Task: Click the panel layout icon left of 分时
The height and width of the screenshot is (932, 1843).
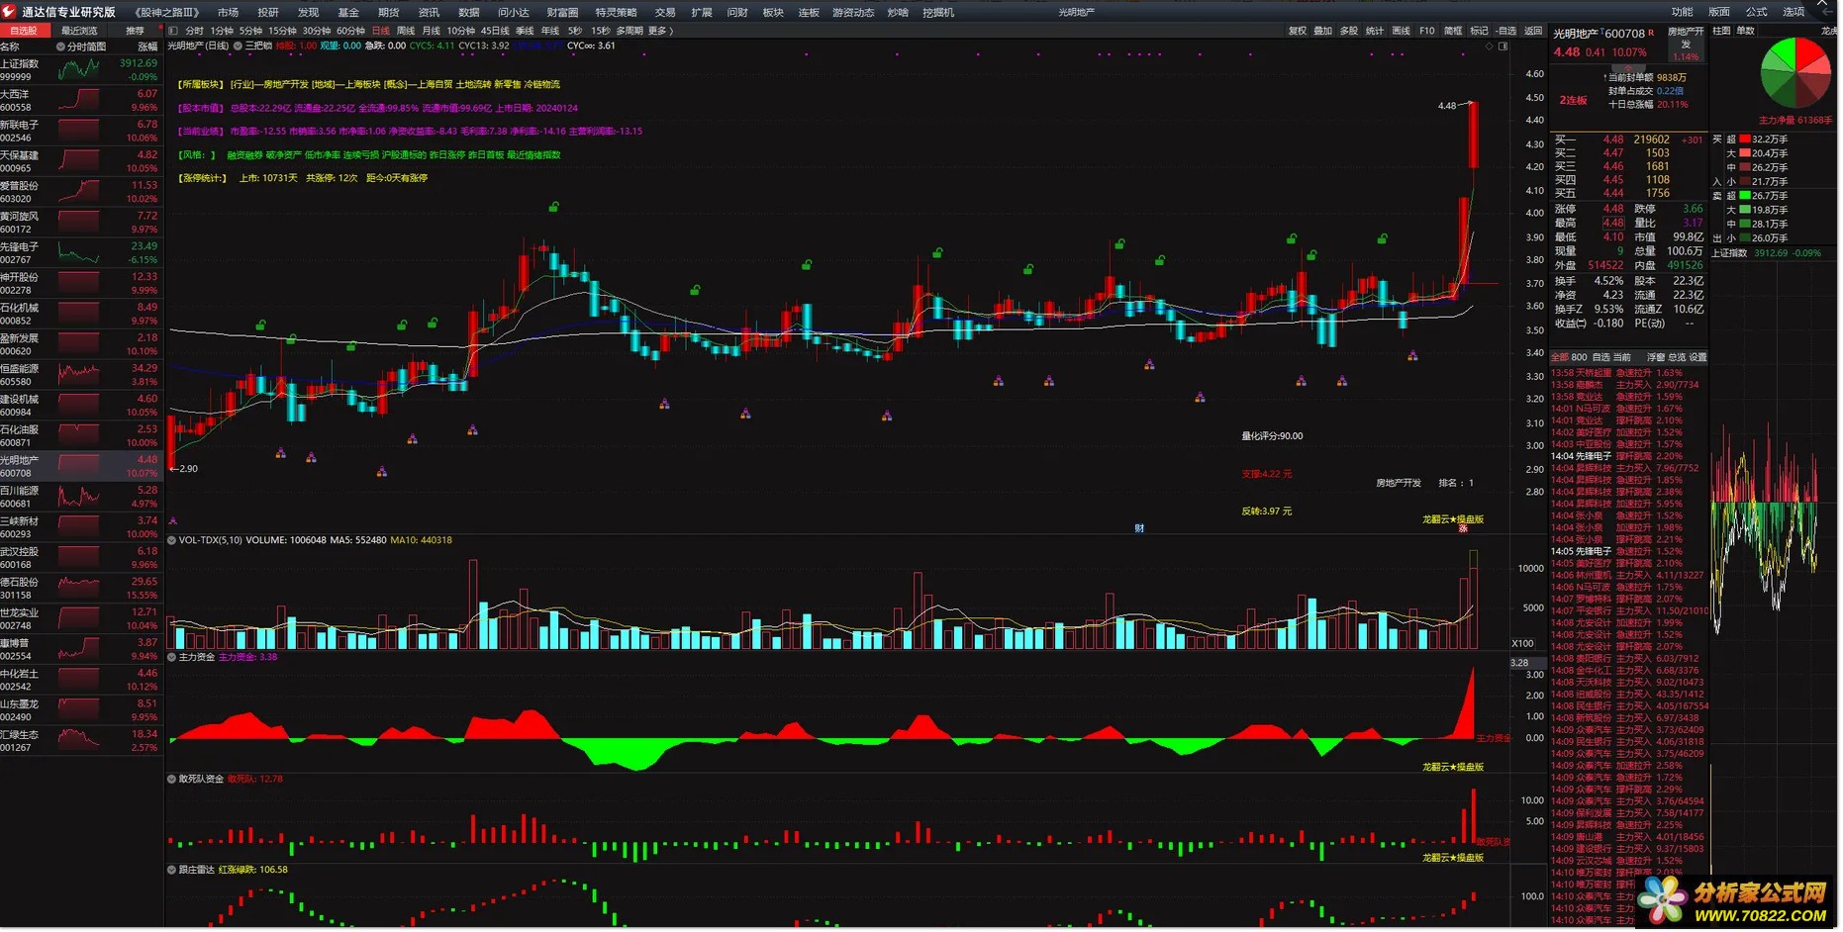Action: (x=173, y=31)
